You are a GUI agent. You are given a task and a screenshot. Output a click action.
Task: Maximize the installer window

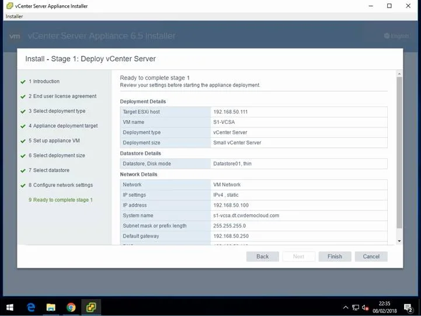(x=389, y=6)
